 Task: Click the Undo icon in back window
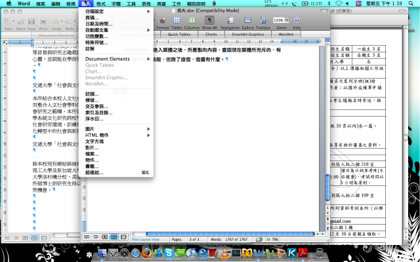click(x=55, y=22)
